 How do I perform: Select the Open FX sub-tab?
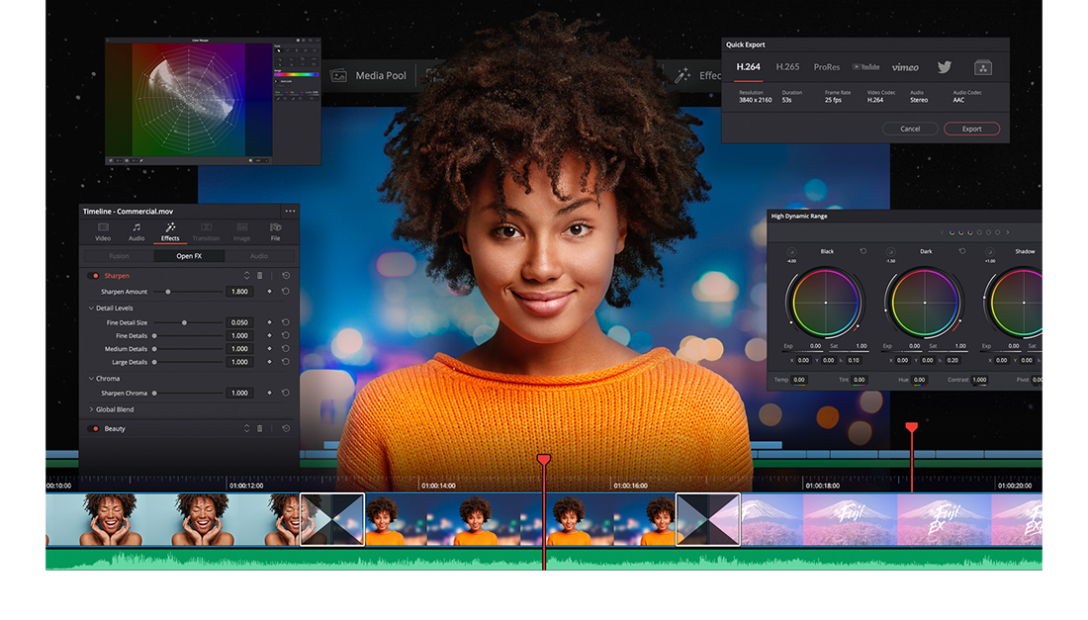tap(189, 256)
